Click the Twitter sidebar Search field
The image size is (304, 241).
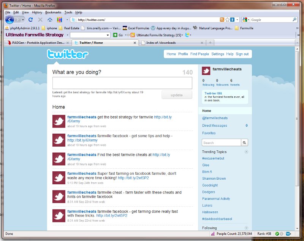tap(222, 142)
